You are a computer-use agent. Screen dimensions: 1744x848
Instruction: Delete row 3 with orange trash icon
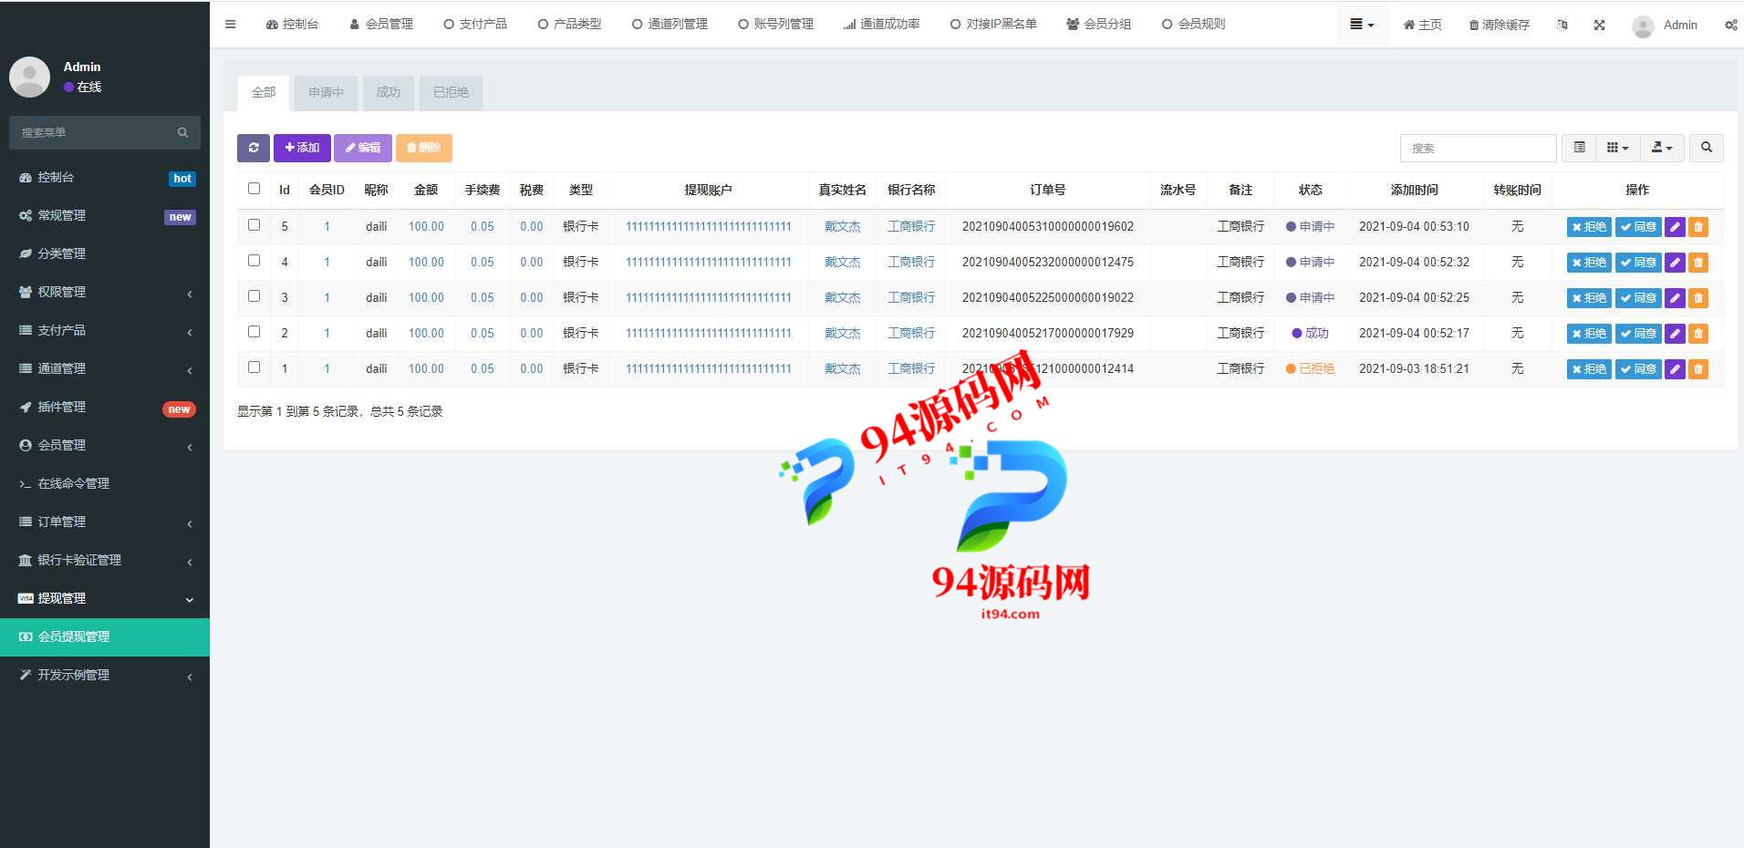(1698, 298)
